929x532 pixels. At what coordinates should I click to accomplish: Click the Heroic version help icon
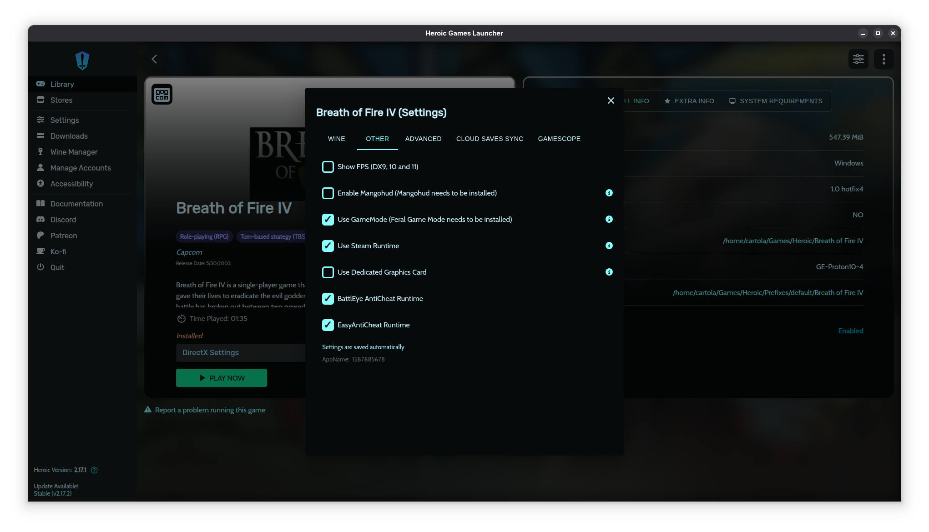(x=94, y=470)
